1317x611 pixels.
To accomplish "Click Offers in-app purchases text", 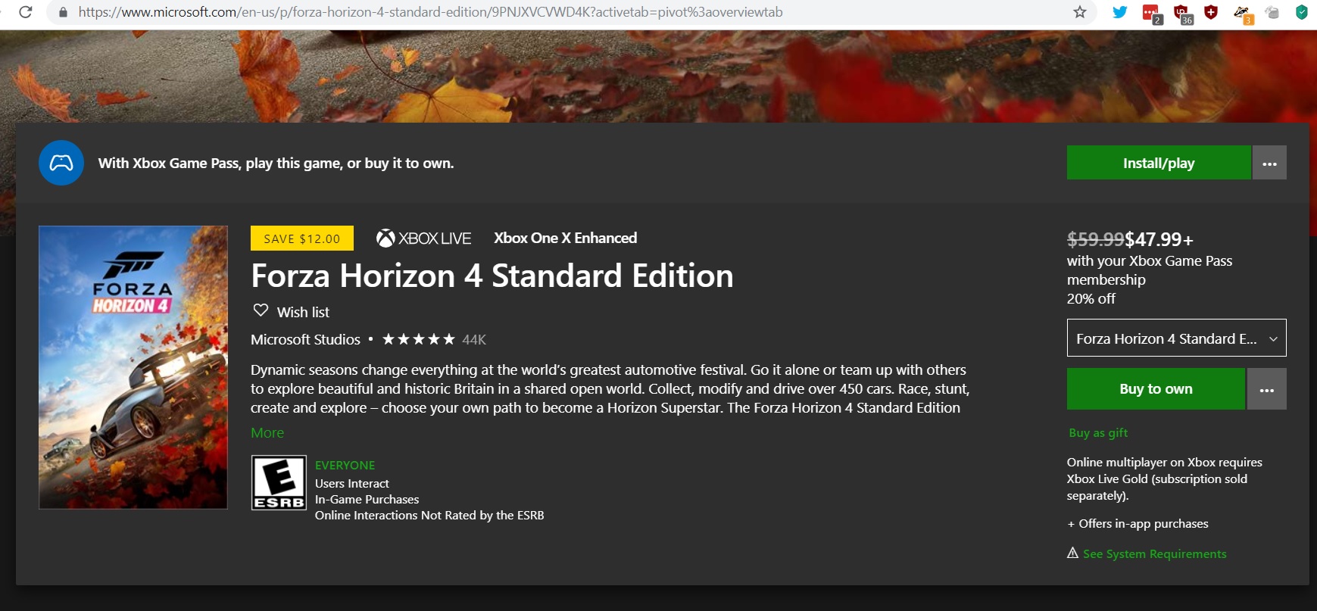I will coord(1138,523).
